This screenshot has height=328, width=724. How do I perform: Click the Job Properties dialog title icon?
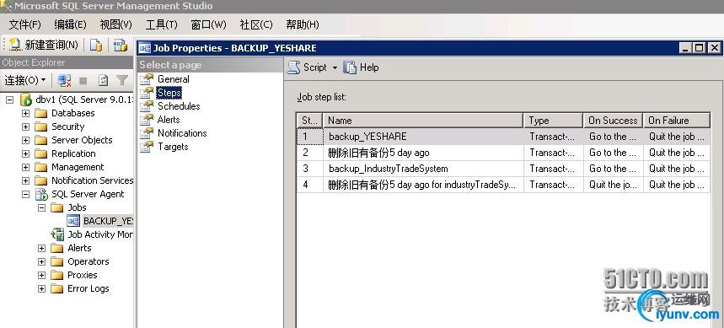click(x=145, y=48)
